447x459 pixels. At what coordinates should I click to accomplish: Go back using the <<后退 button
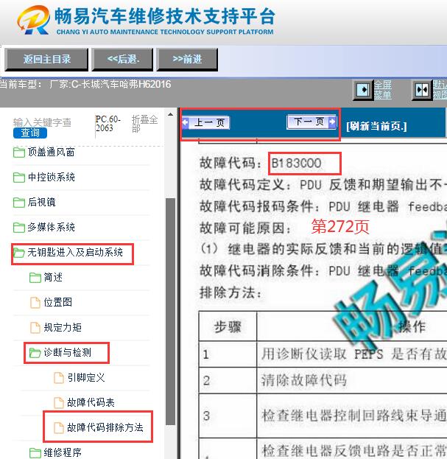tap(122, 60)
